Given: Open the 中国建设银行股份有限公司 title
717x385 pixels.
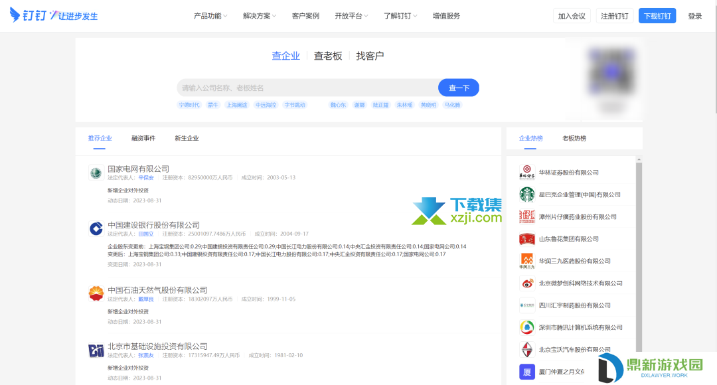Looking at the screenshot, I should pyautogui.click(x=153, y=225).
